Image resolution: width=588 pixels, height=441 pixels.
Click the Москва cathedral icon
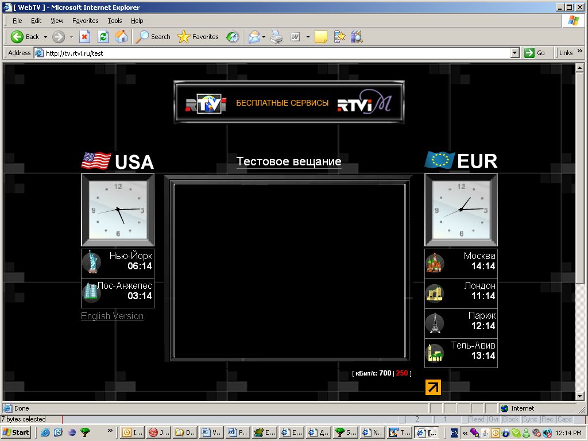pos(435,262)
